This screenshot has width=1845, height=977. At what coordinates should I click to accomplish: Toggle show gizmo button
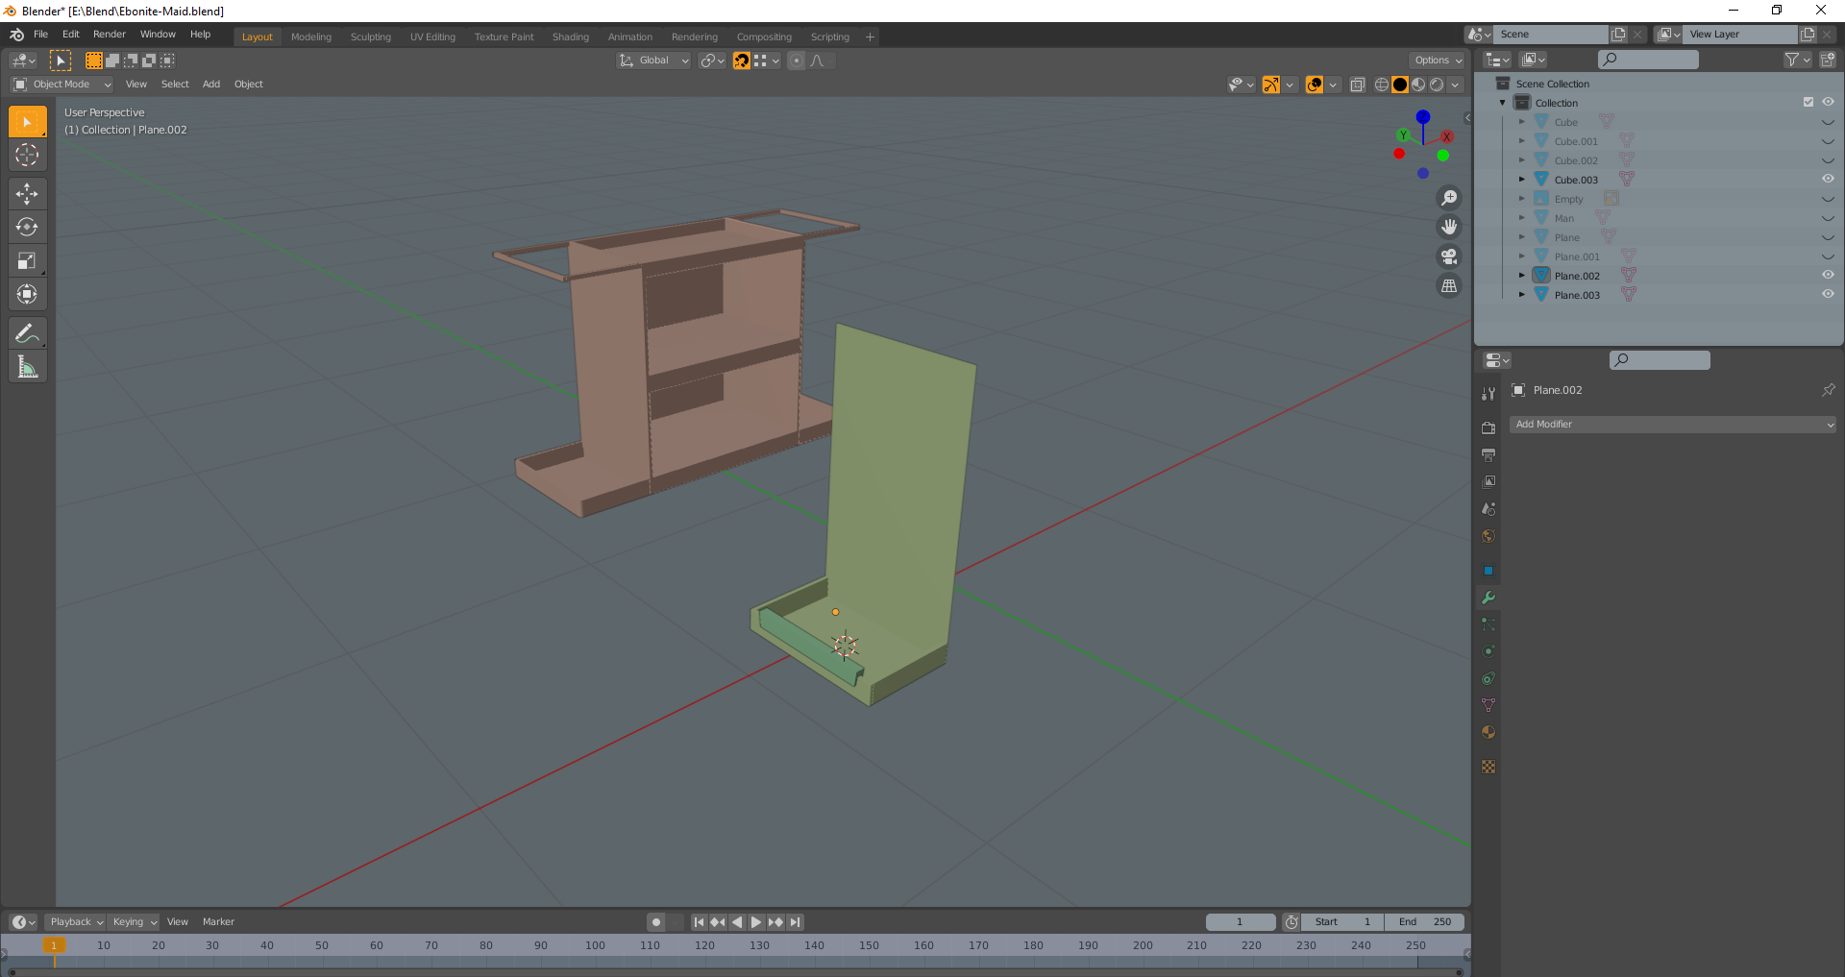[1270, 85]
